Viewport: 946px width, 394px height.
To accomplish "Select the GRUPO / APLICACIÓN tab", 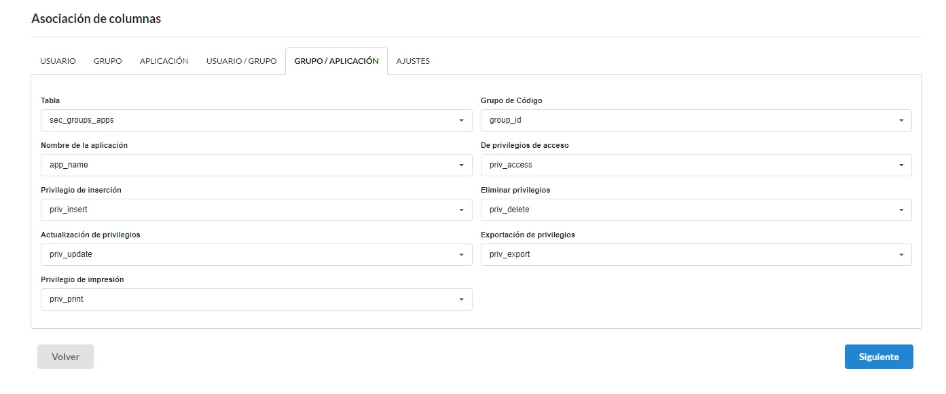I will pos(336,61).
